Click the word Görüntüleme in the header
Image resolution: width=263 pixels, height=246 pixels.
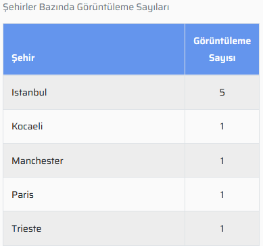[x=222, y=41]
